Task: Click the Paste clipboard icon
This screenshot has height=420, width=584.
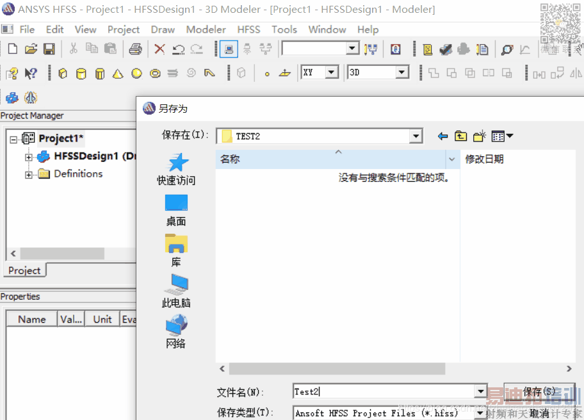Action: point(110,49)
